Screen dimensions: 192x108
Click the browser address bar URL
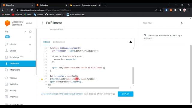45,10
